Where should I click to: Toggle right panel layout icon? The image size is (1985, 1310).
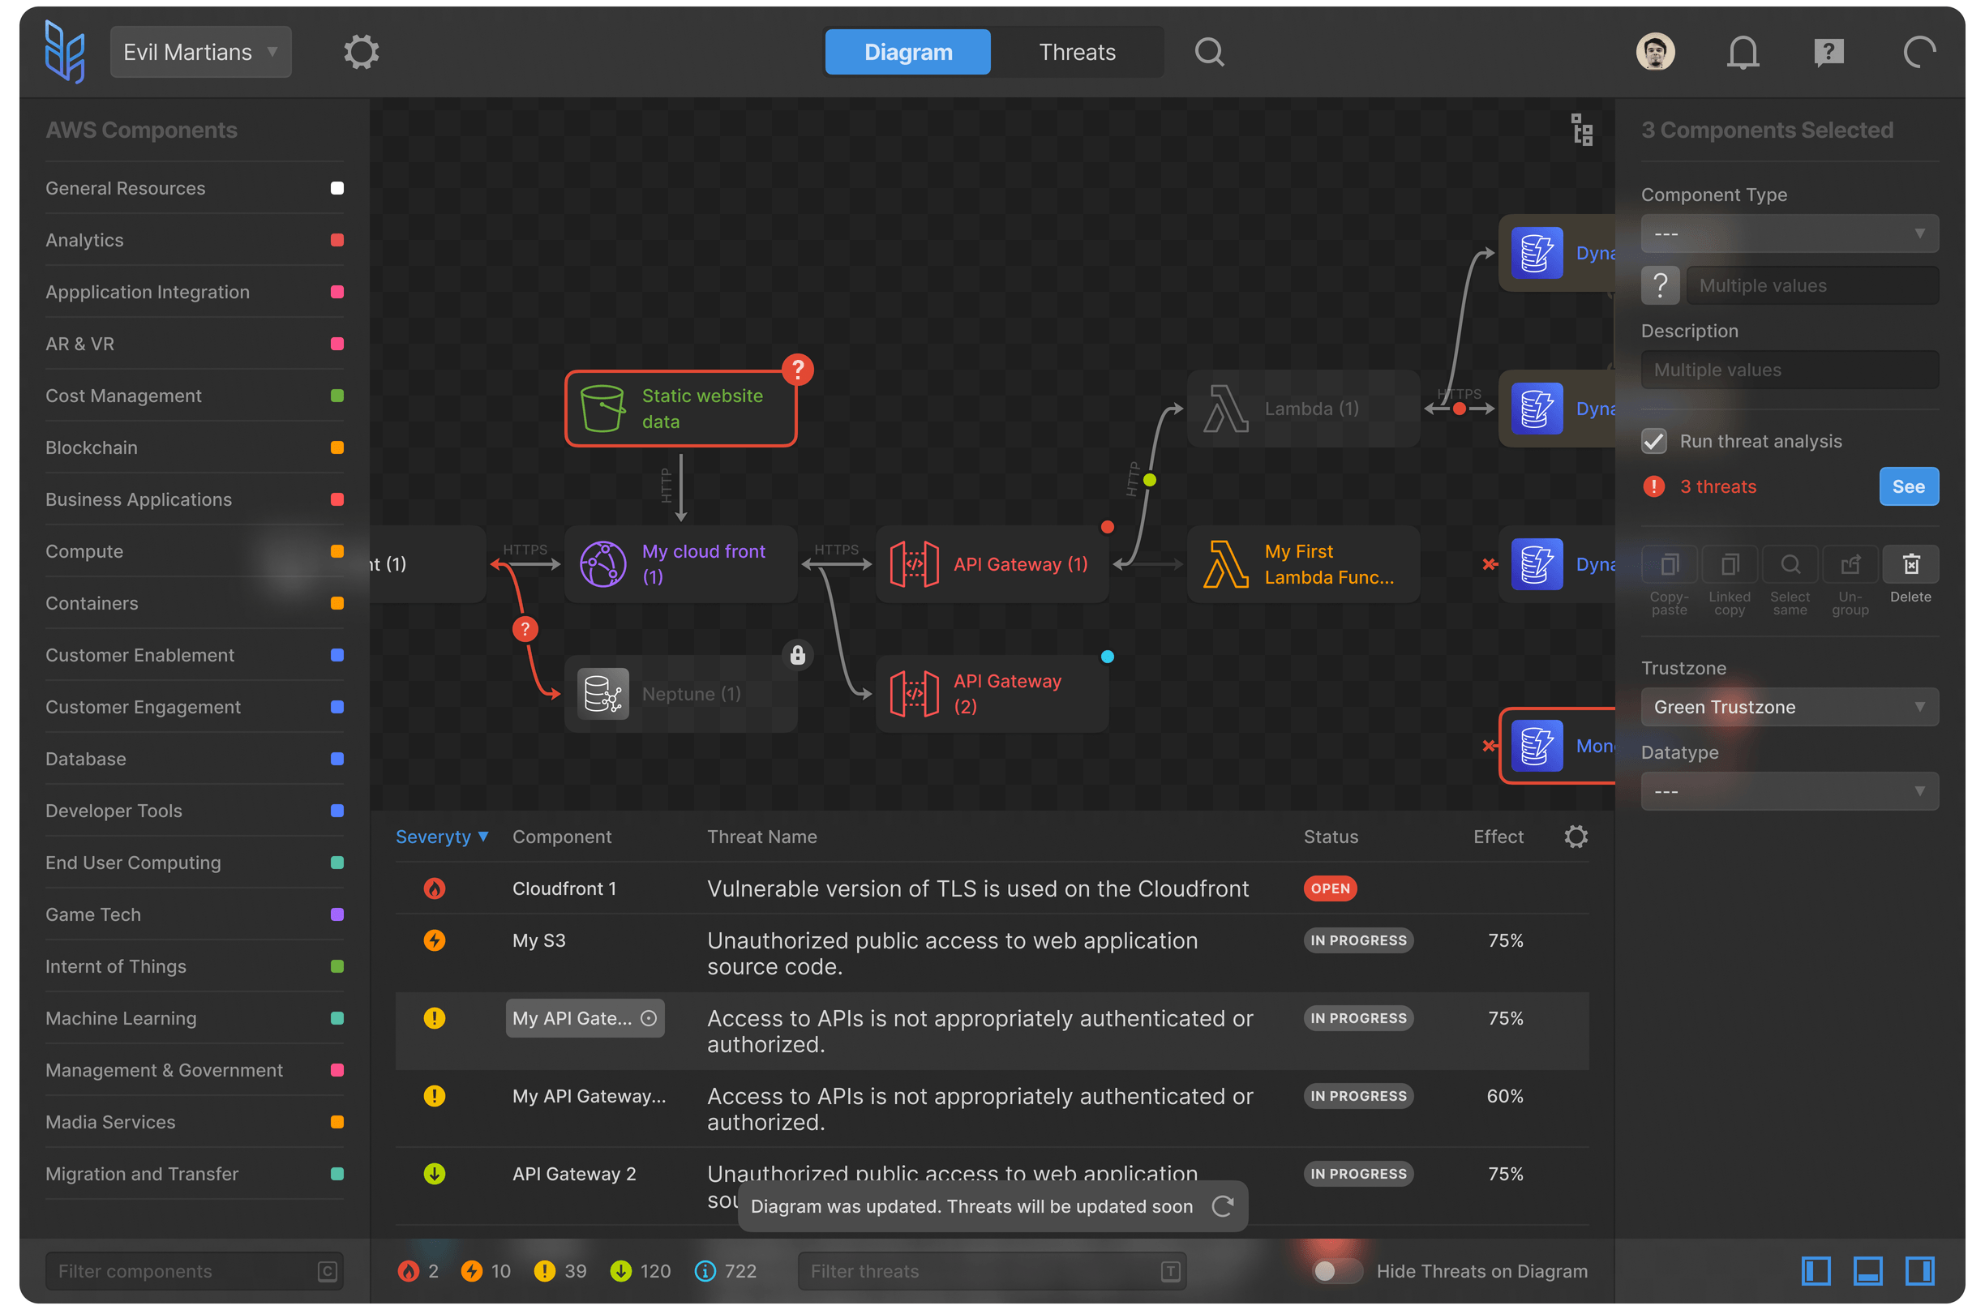[x=1919, y=1271]
